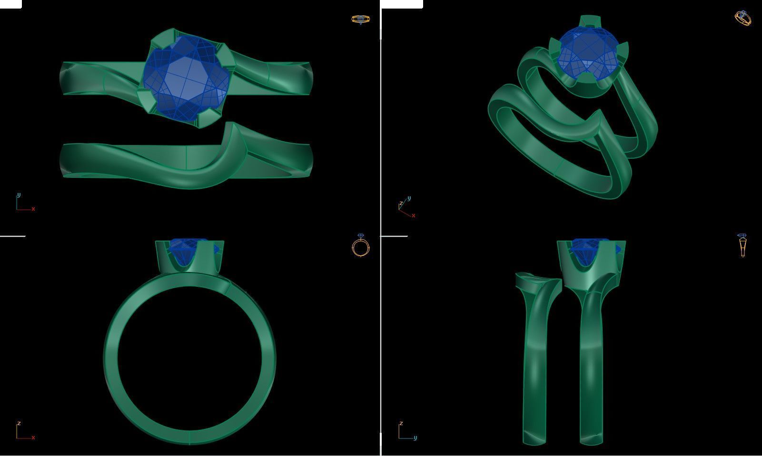Click the side-view ring icon in lower-right viewport

742,245
